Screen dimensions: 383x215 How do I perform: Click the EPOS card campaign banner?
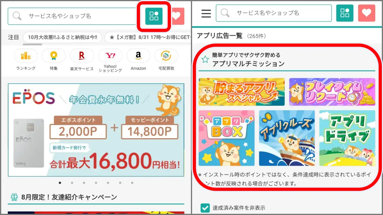point(96,130)
